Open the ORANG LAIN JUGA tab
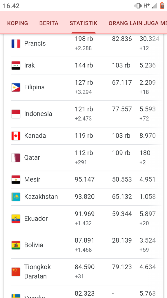Image resolution: width=167 pixels, height=298 pixels. [x=138, y=23]
